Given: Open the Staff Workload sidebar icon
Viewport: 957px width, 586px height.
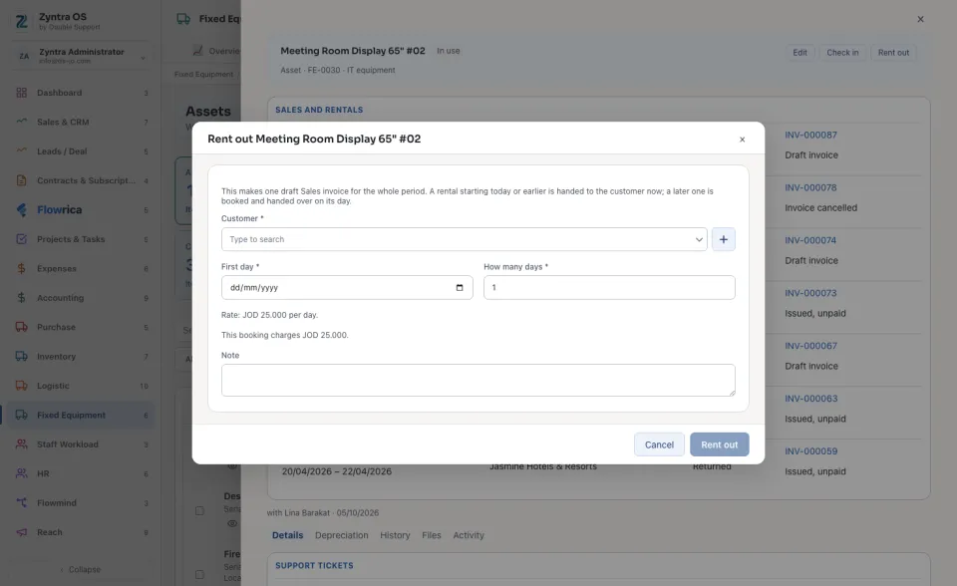Looking at the screenshot, I should point(21,444).
